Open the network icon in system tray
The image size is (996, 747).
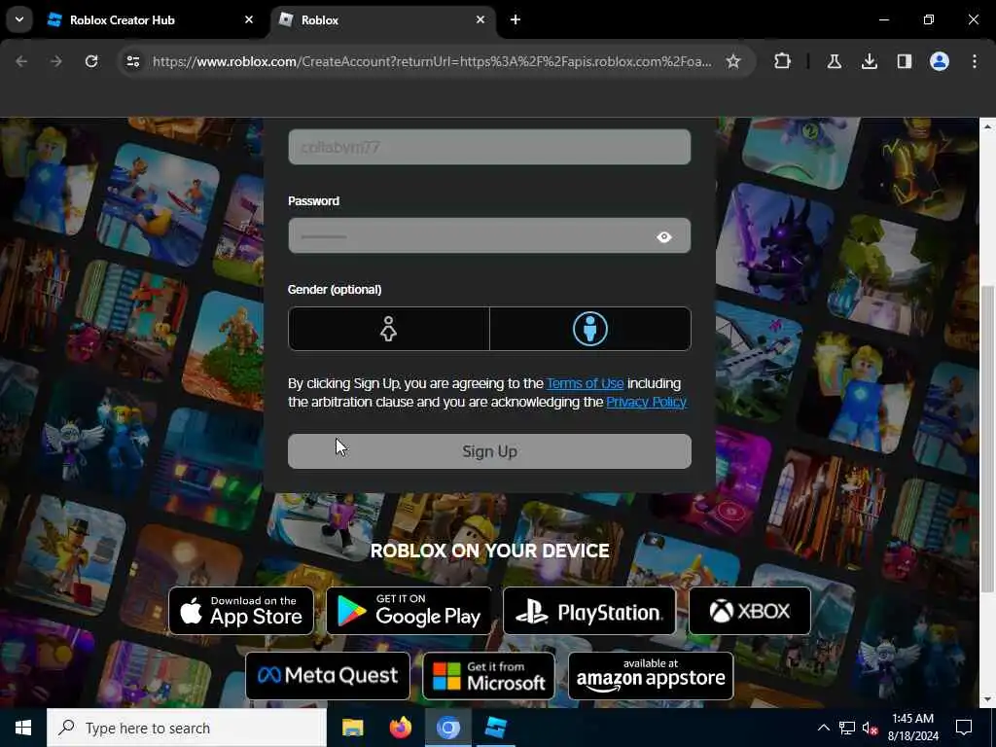click(x=847, y=728)
